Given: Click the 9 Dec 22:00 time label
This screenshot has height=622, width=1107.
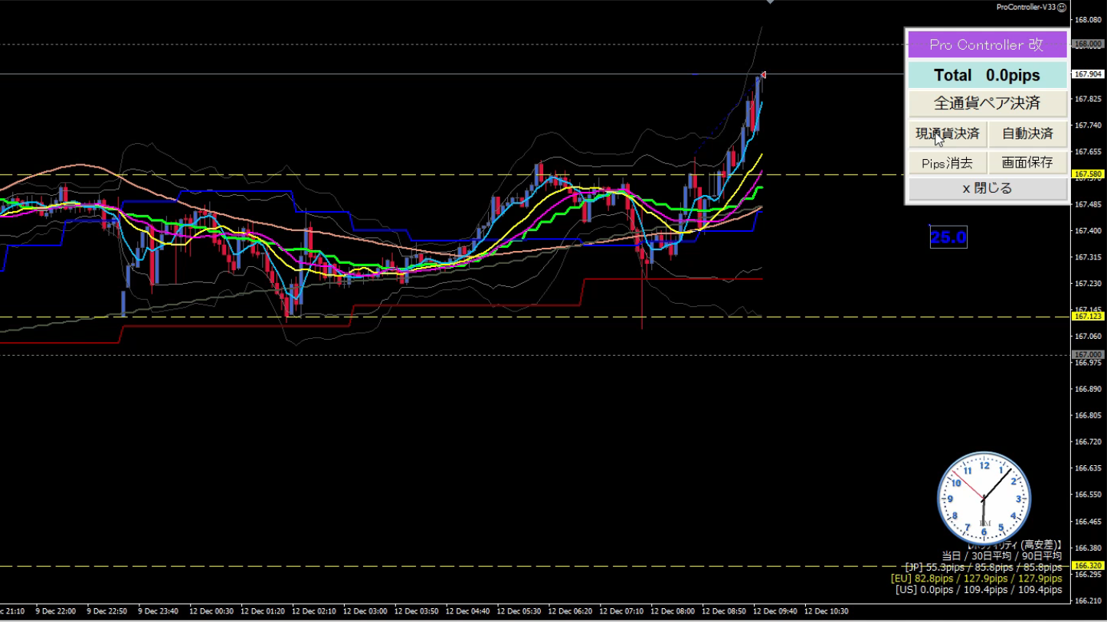Looking at the screenshot, I should tap(57, 611).
